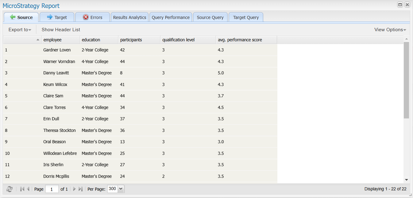Go to the previous page
The image size is (413, 198).
pyautogui.click(x=28, y=189)
